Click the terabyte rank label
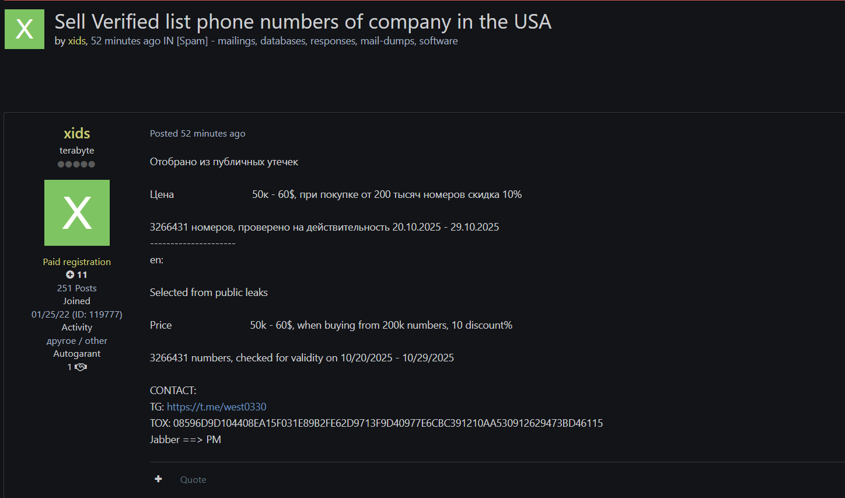The height and width of the screenshot is (498, 845). [x=77, y=151]
